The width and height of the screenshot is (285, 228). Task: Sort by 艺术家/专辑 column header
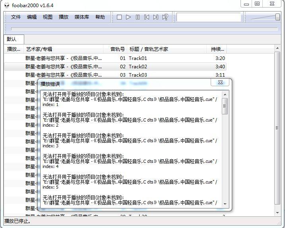coord(64,49)
